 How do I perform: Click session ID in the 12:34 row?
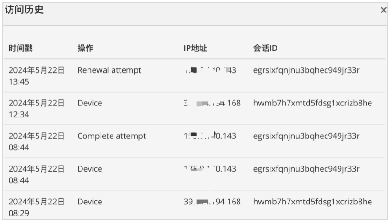(312, 103)
